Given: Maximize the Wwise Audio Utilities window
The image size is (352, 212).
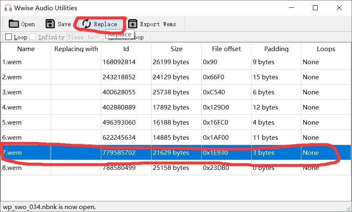Looking at the screenshot, I should (x=315, y=8).
